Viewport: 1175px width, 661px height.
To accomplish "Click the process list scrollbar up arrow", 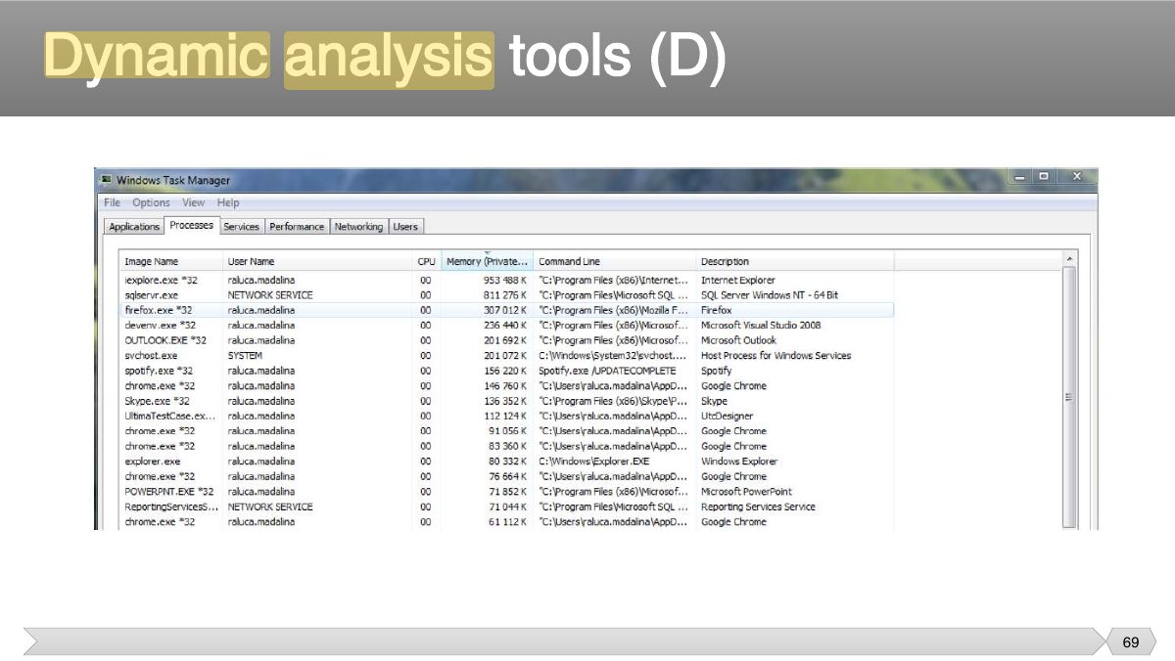I will click(1069, 259).
